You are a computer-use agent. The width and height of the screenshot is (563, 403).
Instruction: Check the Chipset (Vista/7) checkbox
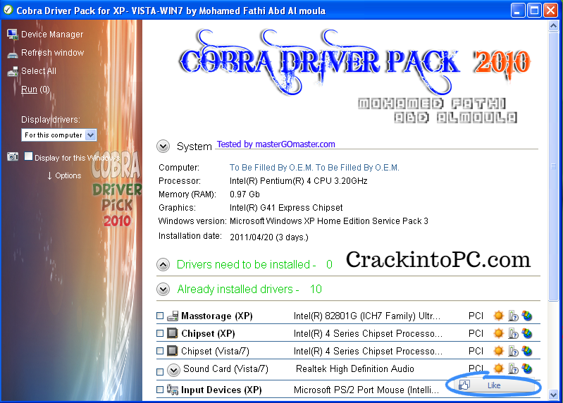tap(160, 351)
